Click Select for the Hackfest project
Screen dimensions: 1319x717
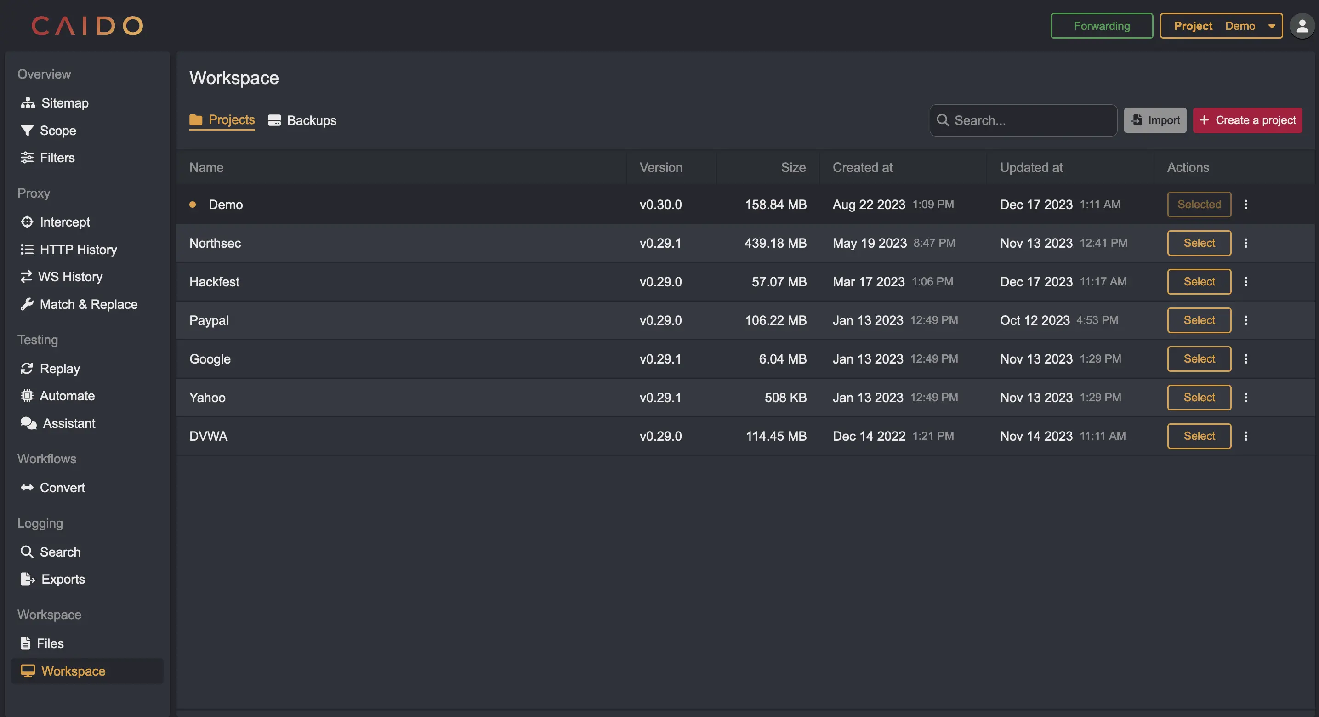(1199, 282)
